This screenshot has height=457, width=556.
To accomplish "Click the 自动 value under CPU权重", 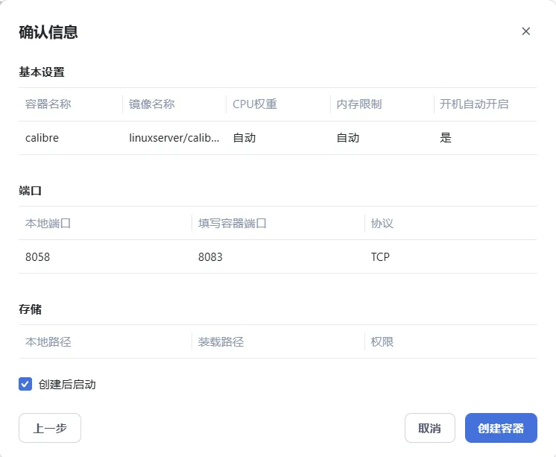I will [x=244, y=138].
